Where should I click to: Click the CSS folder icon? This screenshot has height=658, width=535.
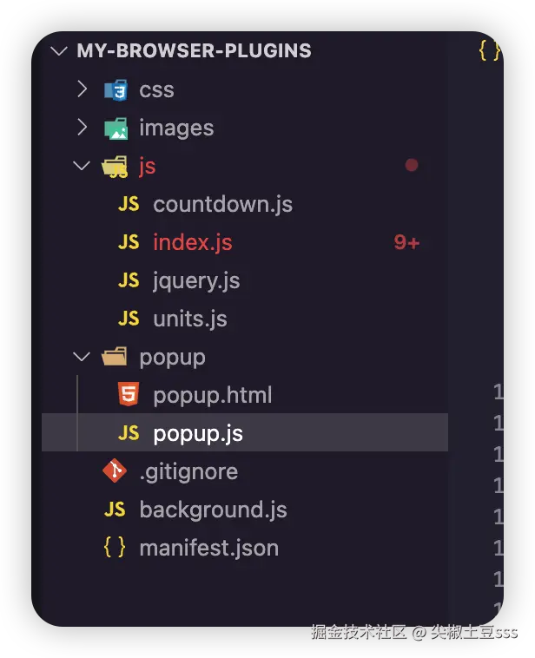tap(116, 89)
